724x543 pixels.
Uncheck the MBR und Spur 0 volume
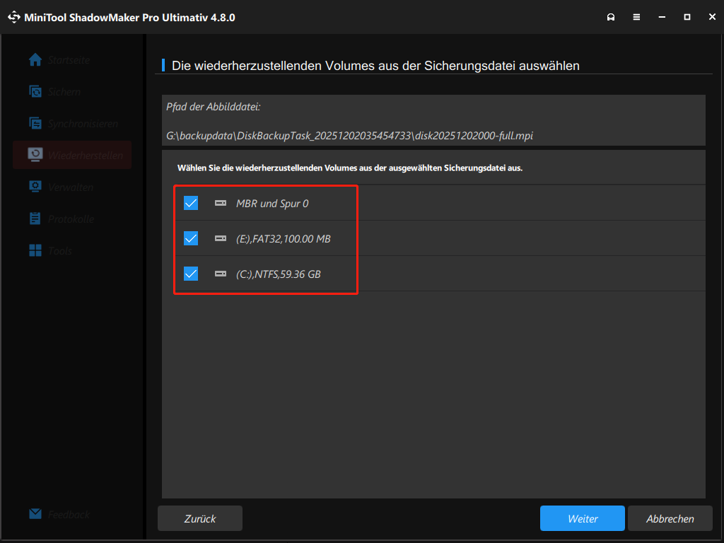coord(190,203)
